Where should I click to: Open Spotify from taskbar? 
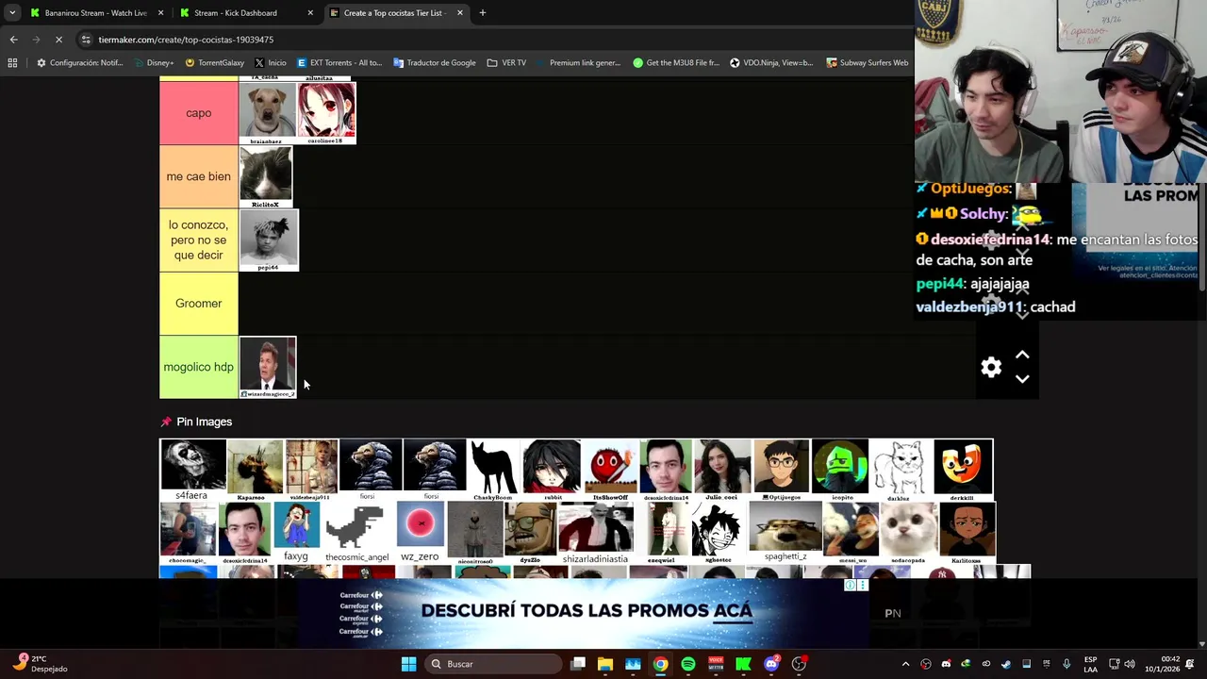[x=688, y=664]
